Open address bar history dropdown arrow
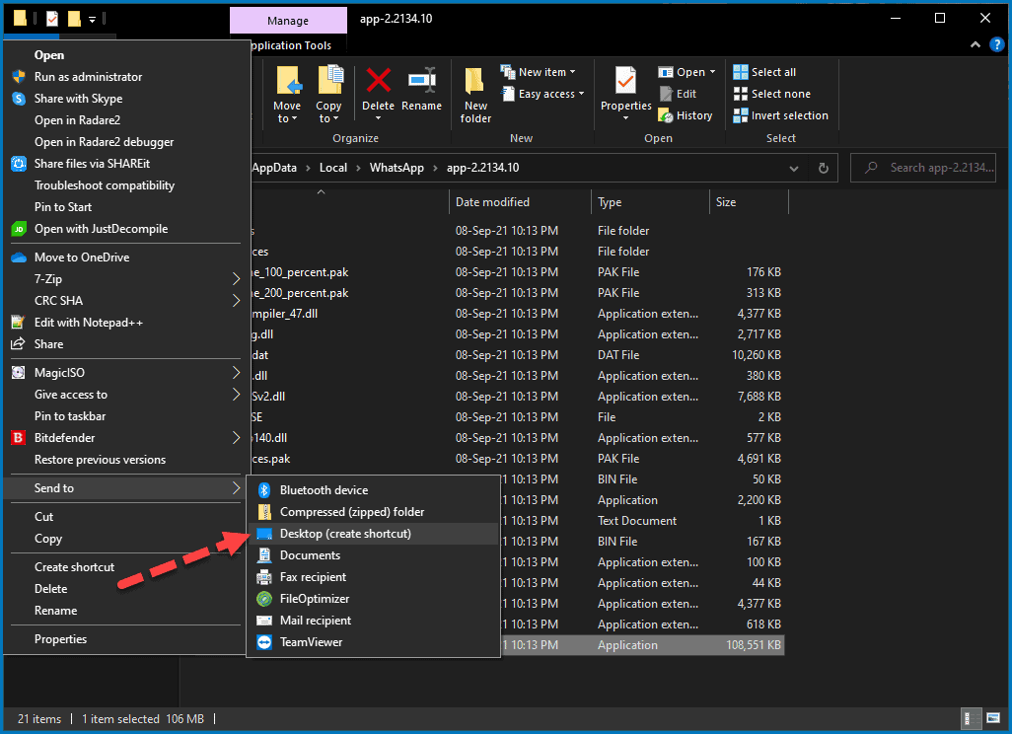 coord(794,169)
